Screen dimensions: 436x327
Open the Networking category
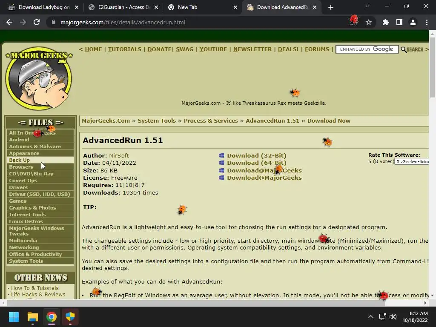40,247
